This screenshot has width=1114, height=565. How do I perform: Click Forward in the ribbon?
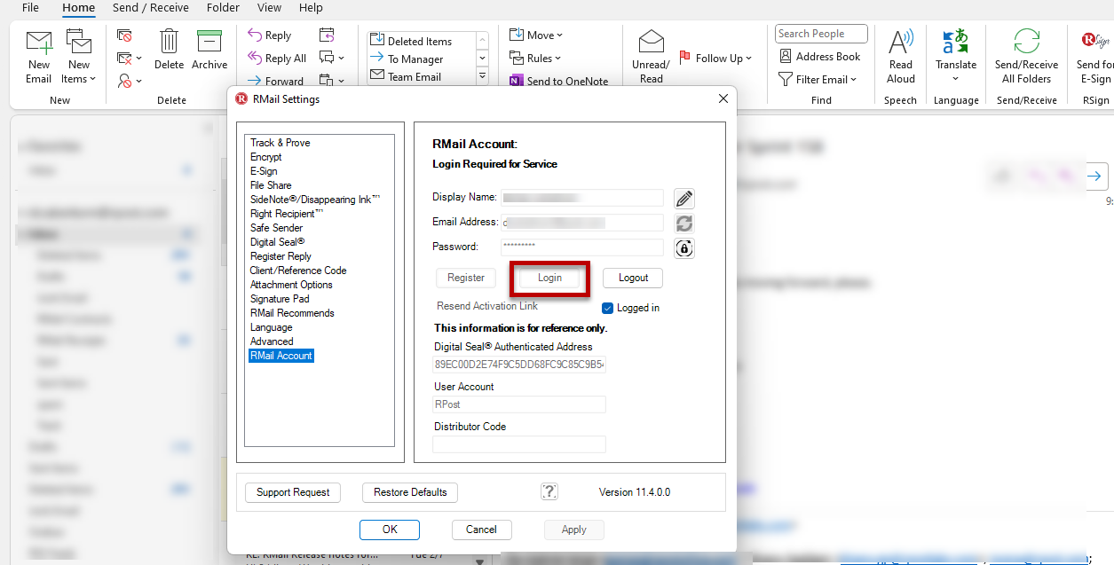pos(275,81)
